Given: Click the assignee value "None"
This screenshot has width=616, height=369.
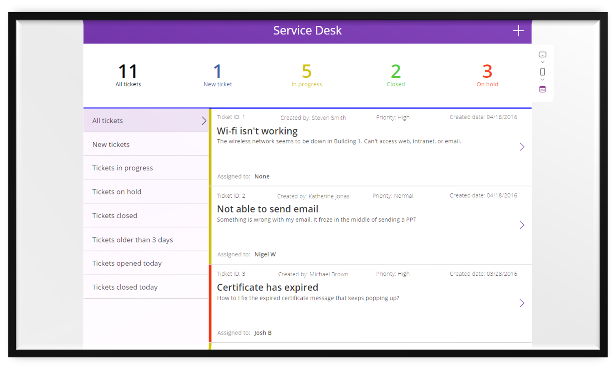Looking at the screenshot, I should point(262,176).
